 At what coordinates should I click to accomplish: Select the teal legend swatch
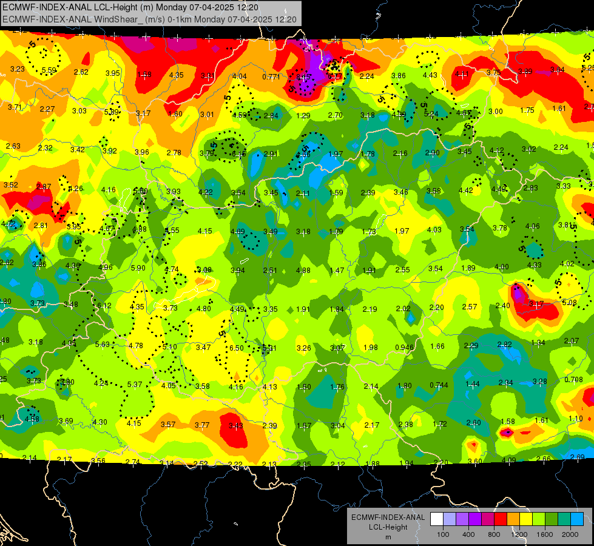(x=564, y=519)
